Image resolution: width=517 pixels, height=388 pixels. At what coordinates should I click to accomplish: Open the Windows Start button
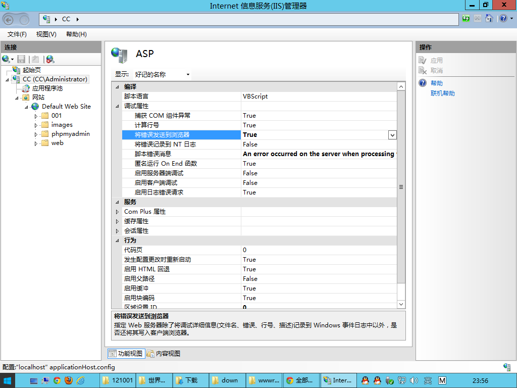point(7,380)
